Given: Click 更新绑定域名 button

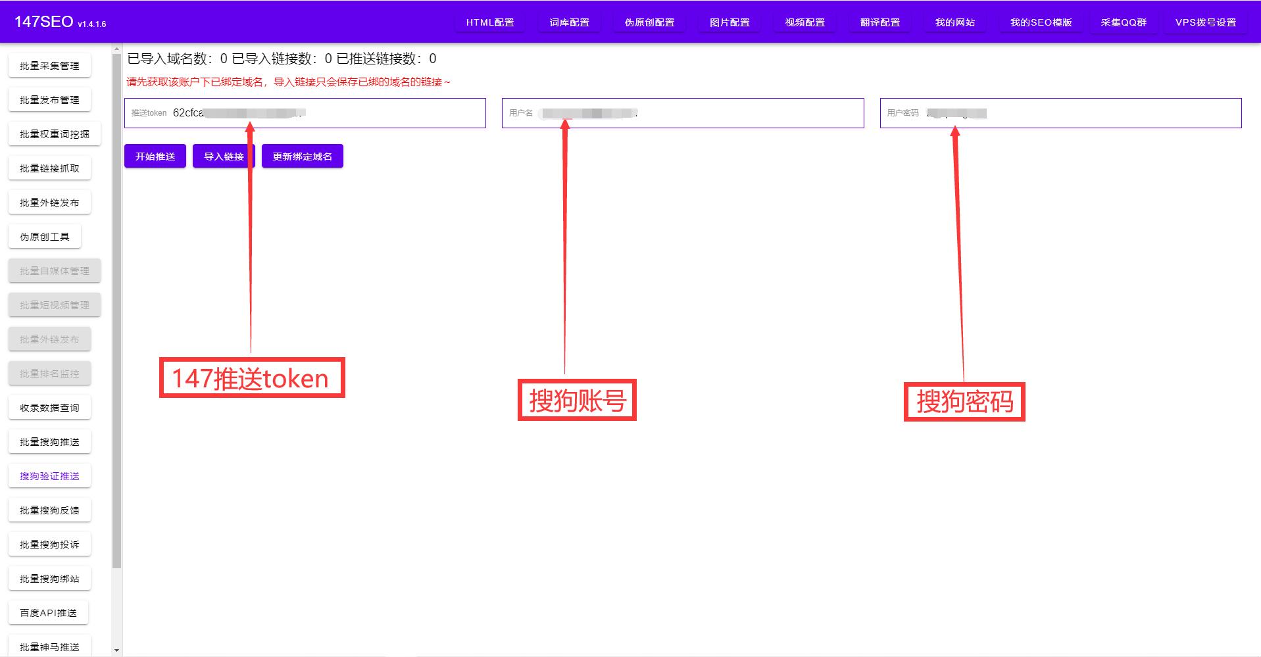Looking at the screenshot, I should click(x=303, y=157).
